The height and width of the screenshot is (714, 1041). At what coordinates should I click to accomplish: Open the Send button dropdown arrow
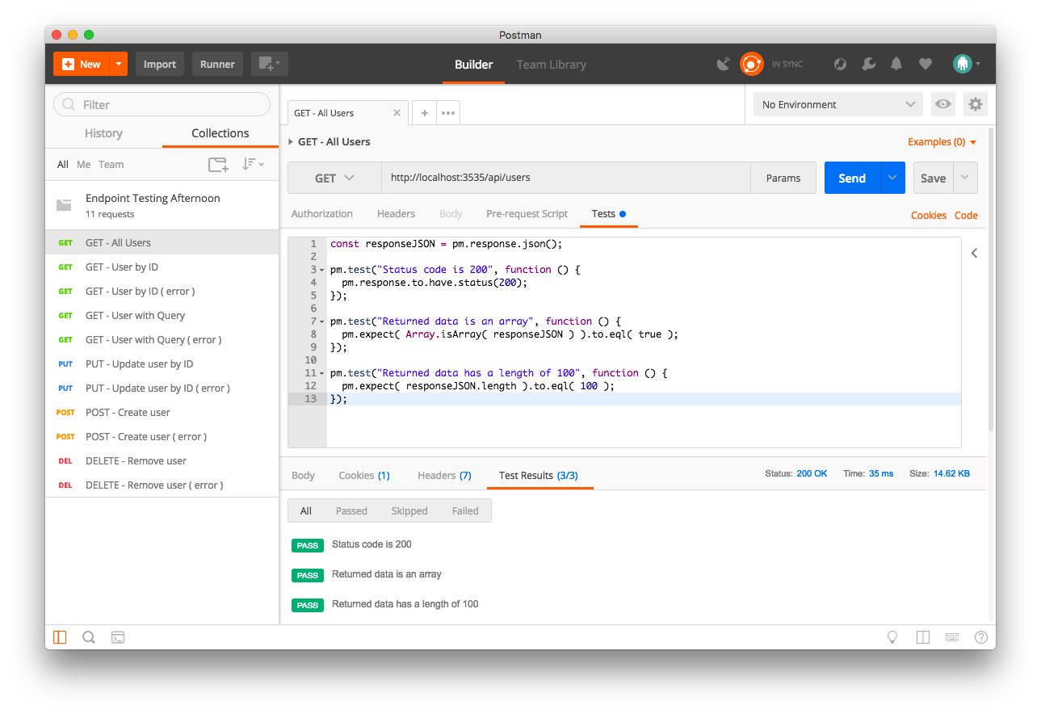[x=892, y=178]
